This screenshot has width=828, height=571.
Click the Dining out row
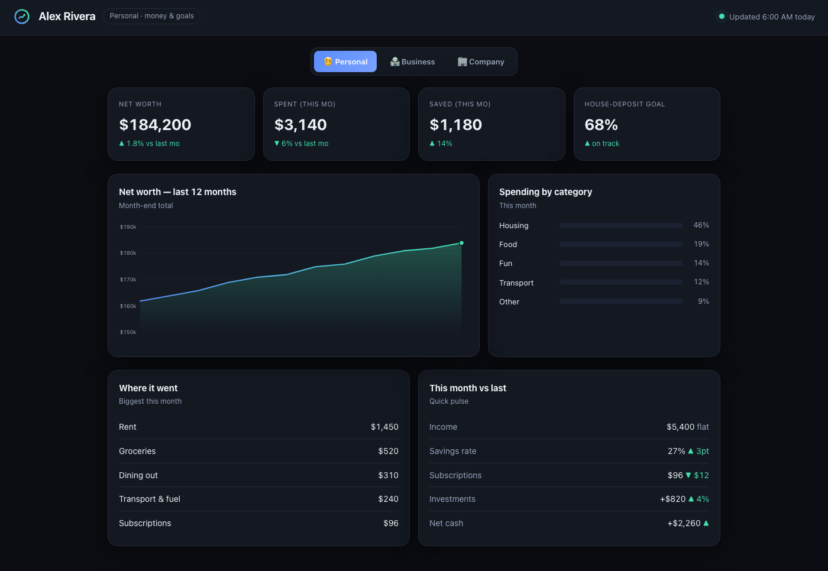258,475
